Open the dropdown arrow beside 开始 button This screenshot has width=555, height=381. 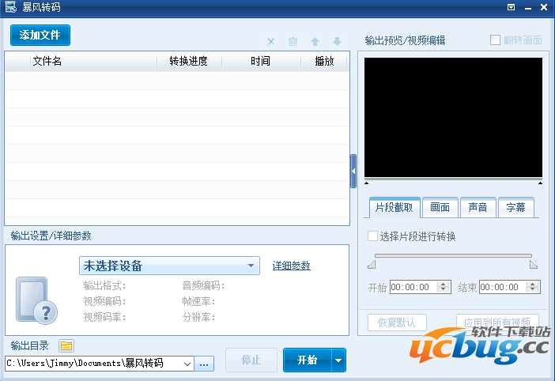tap(338, 360)
